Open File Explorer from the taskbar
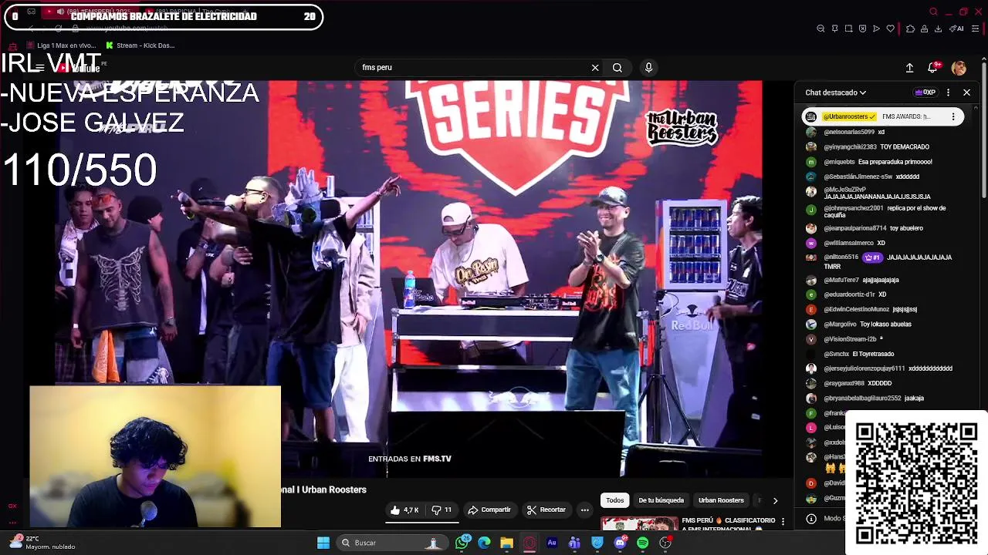Viewport: 988px width, 555px height. [x=506, y=543]
